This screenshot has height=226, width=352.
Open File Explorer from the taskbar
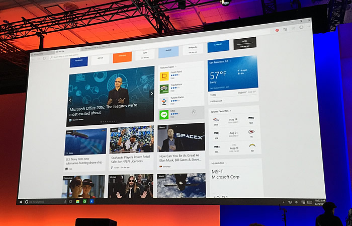tap(77, 201)
